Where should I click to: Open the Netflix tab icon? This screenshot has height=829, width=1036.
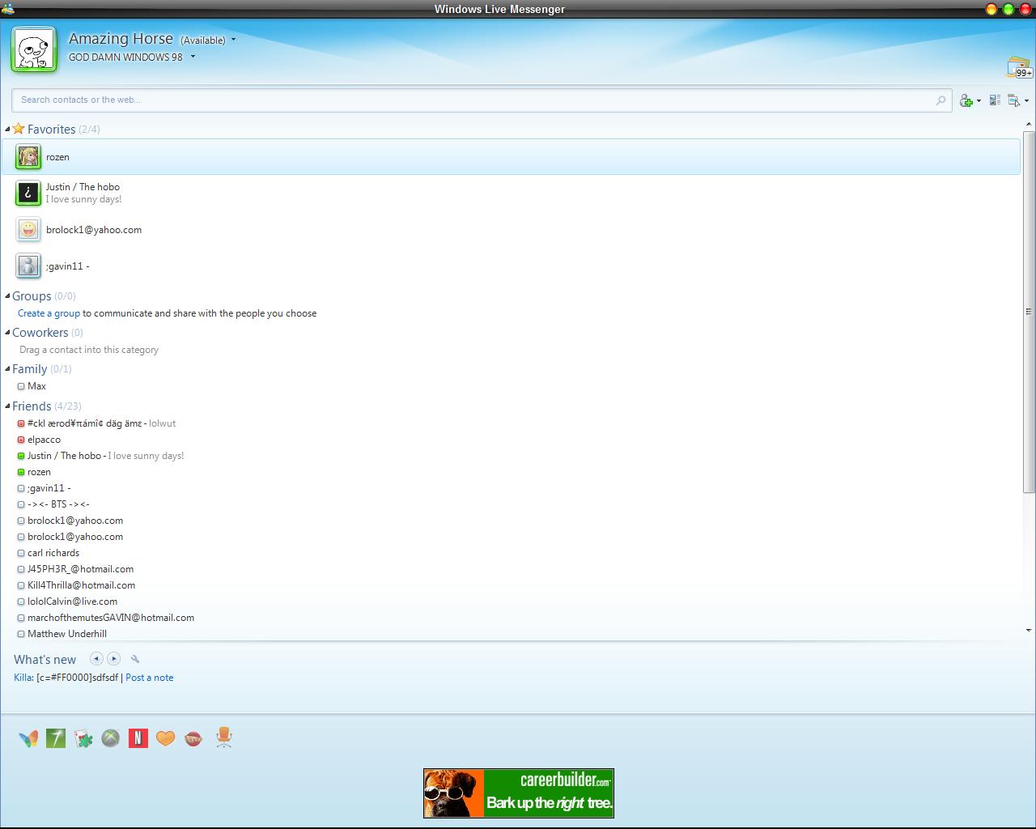138,738
